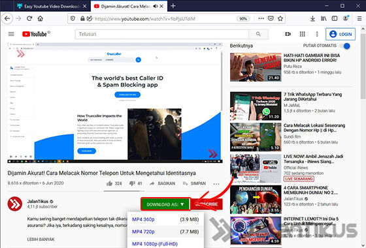Click the like/dislike ratio bar
This screenshot has width=366, height=248.
click(x=124, y=191)
